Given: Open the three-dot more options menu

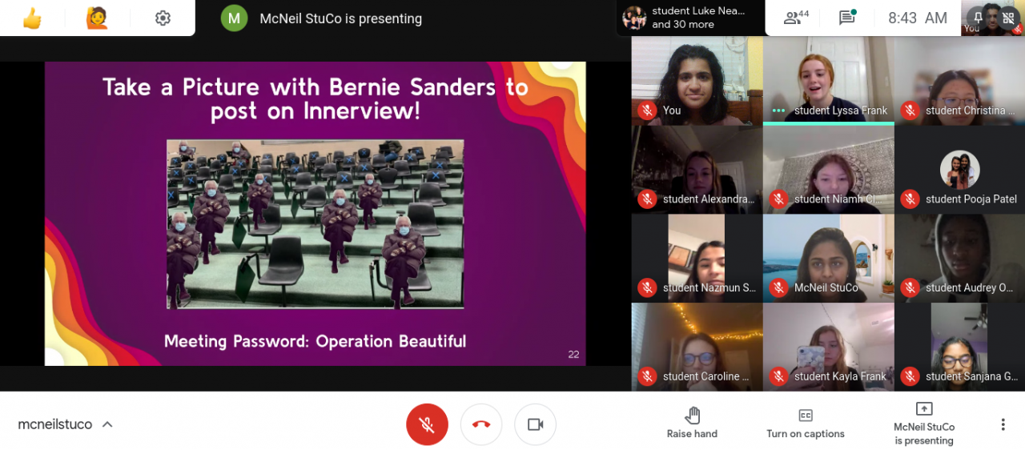Looking at the screenshot, I should coord(1003,424).
